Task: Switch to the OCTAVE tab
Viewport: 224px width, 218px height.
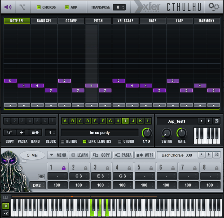Action: [x=71, y=21]
